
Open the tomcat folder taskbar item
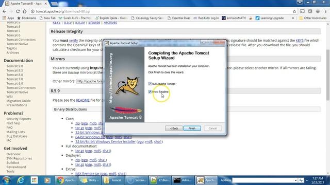pyautogui.click(x=113, y=180)
